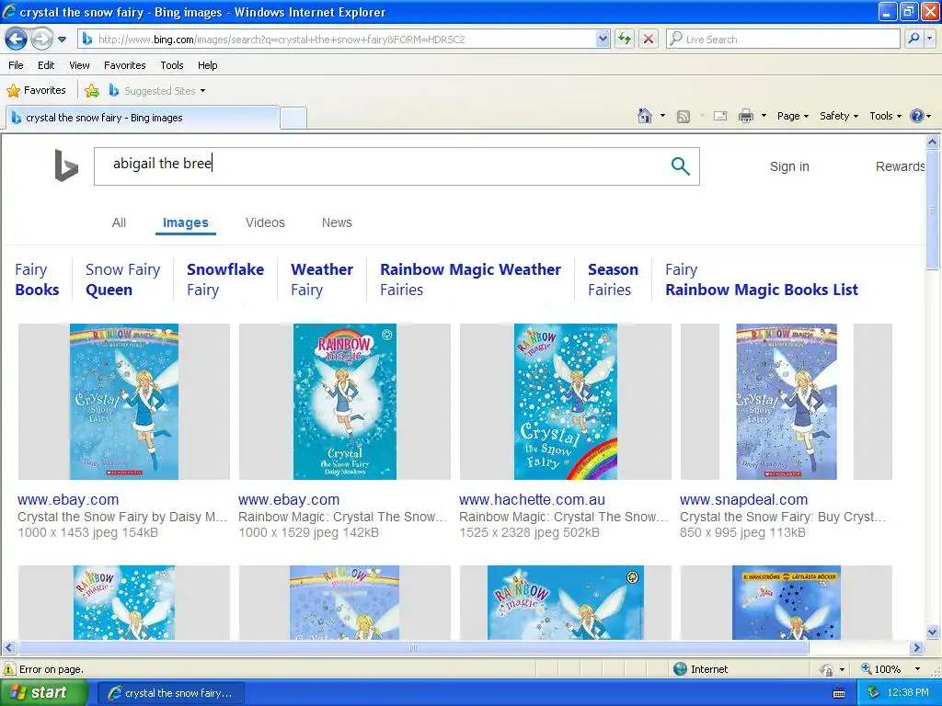Open the Tools menu in menu bar
The width and height of the screenshot is (942, 706).
point(172,65)
